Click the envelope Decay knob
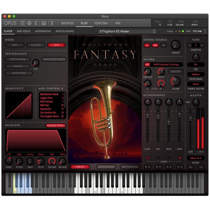 [41, 161]
